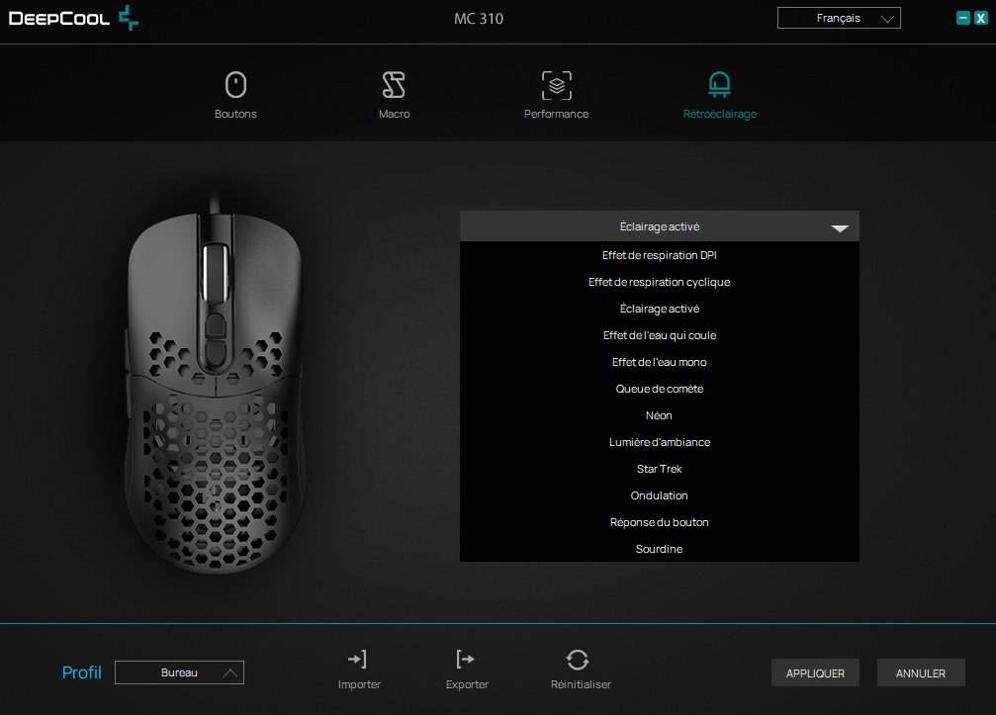Open the Boutons mouse icon tab
Image resolution: width=996 pixels, height=715 pixels.
(x=235, y=85)
